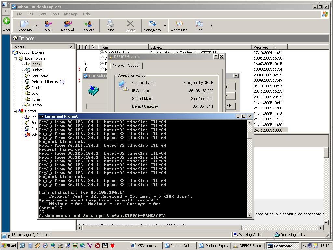Select the Stefan folder

coord(36,105)
